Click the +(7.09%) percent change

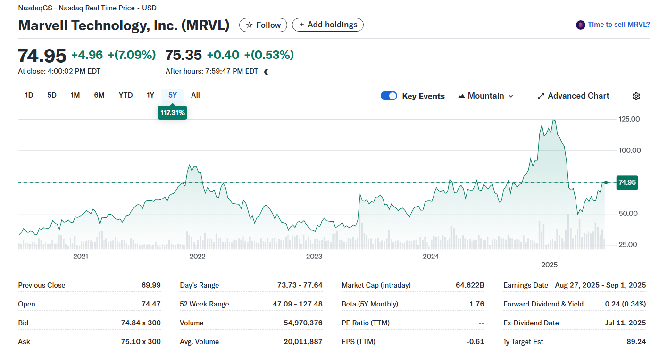pos(132,55)
